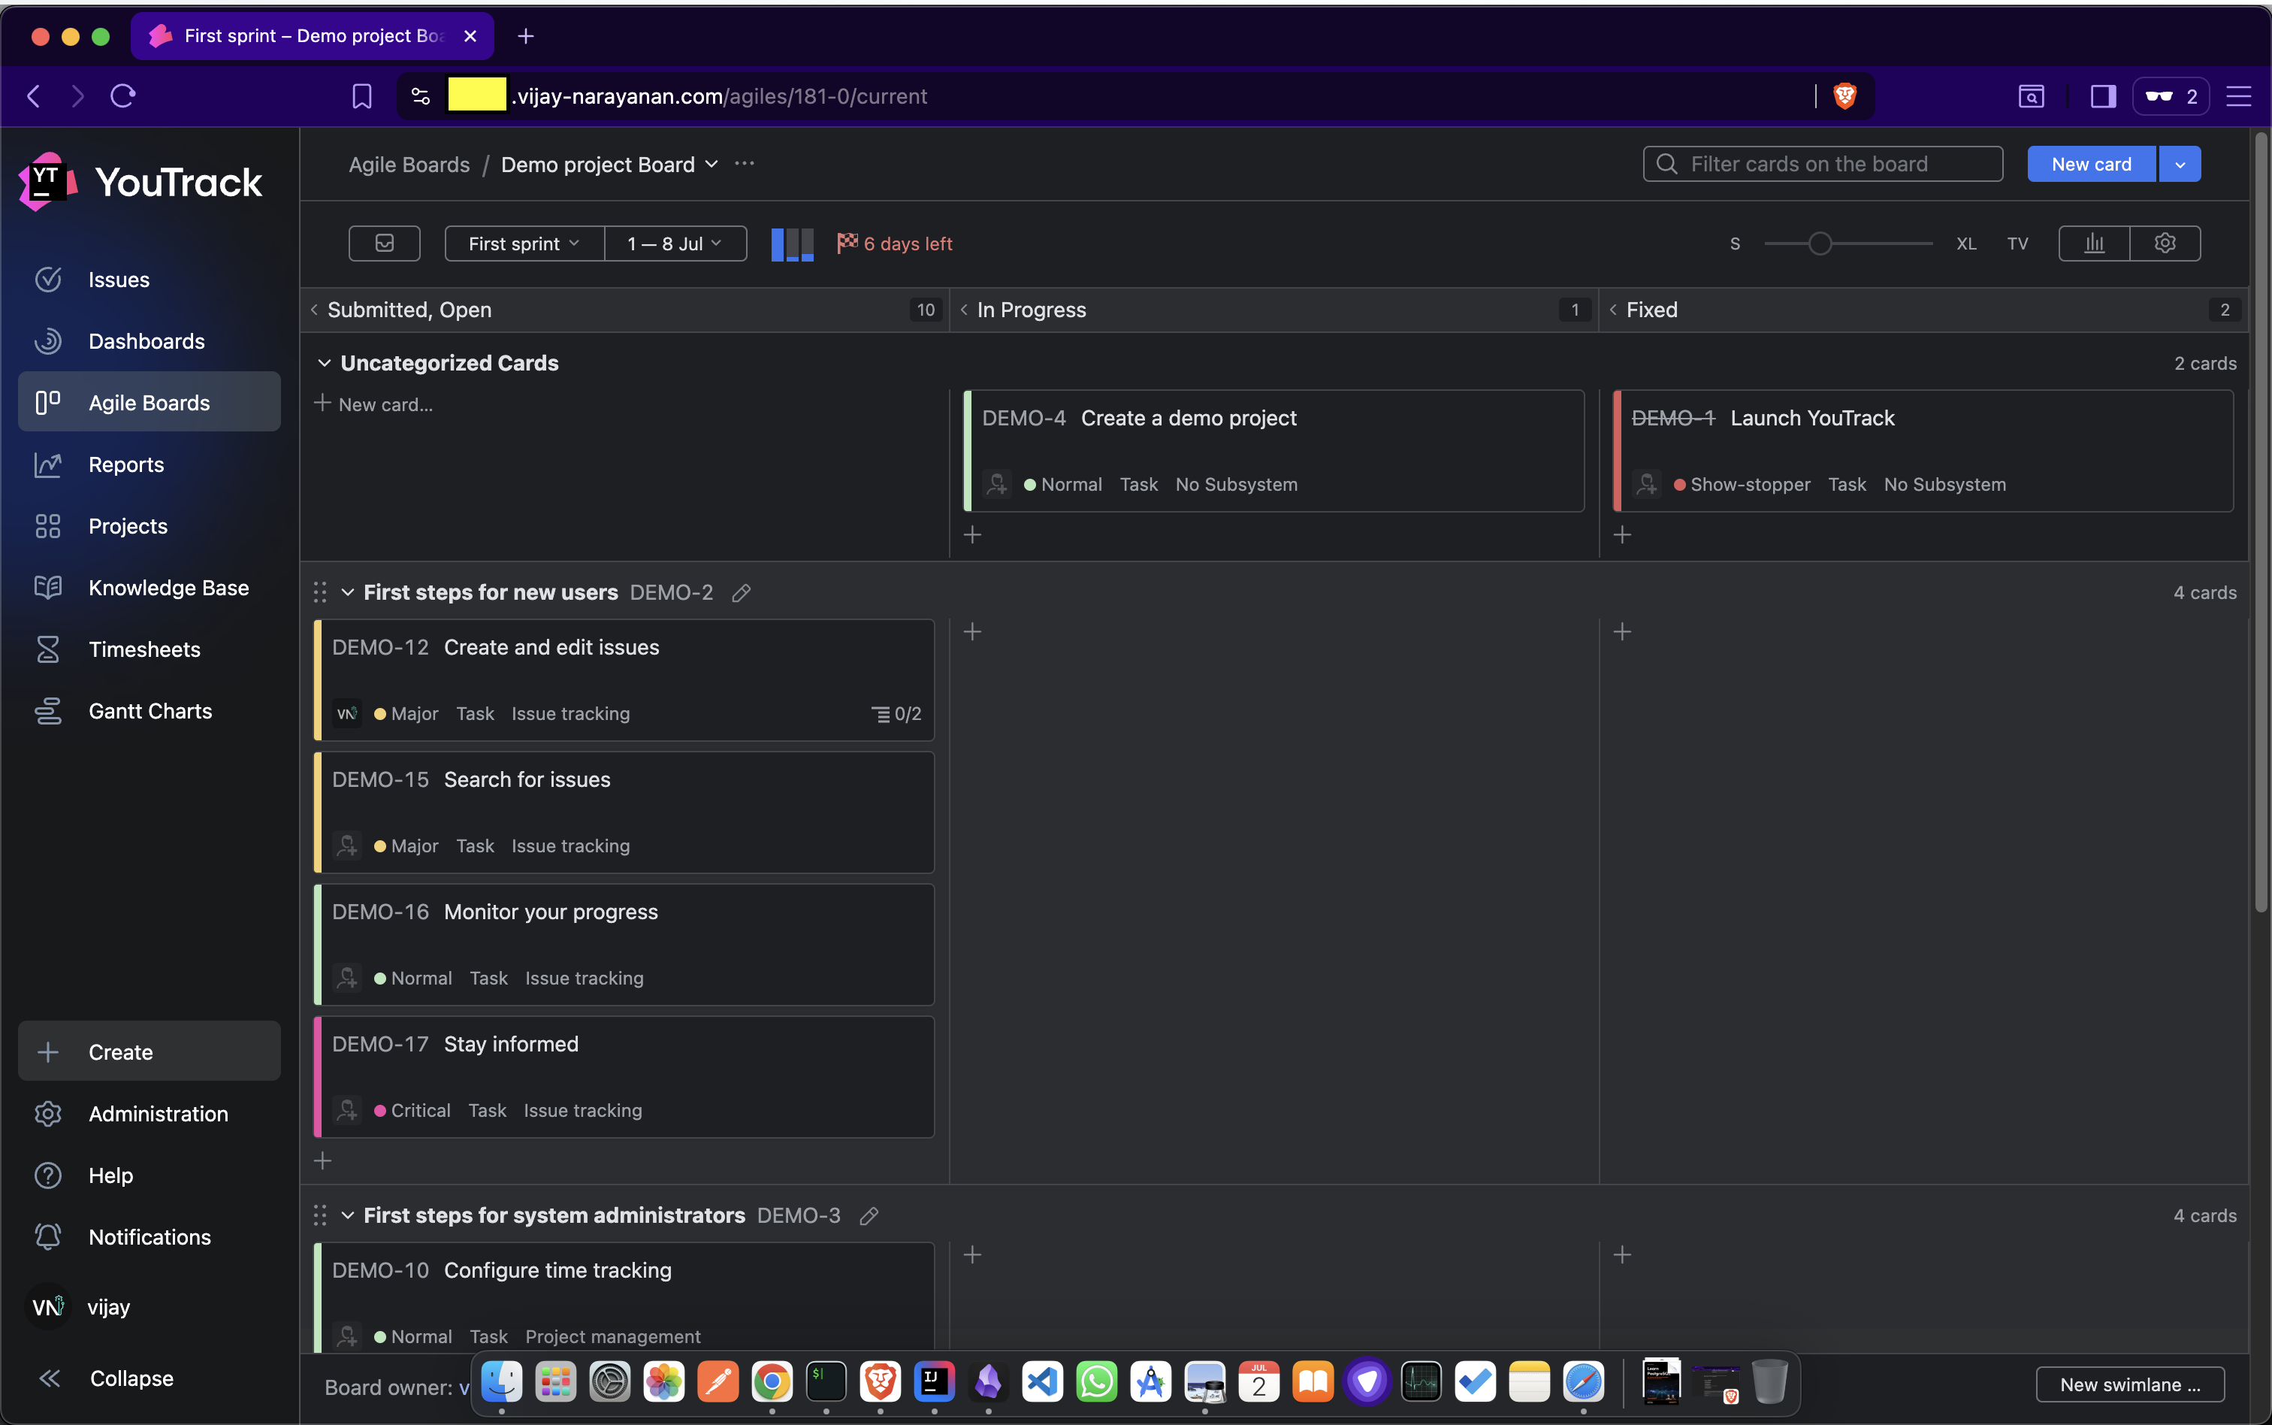This screenshot has height=1425, width=2272.
Task: Open the sprint burndown chart icon
Action: click(2094, 244)
